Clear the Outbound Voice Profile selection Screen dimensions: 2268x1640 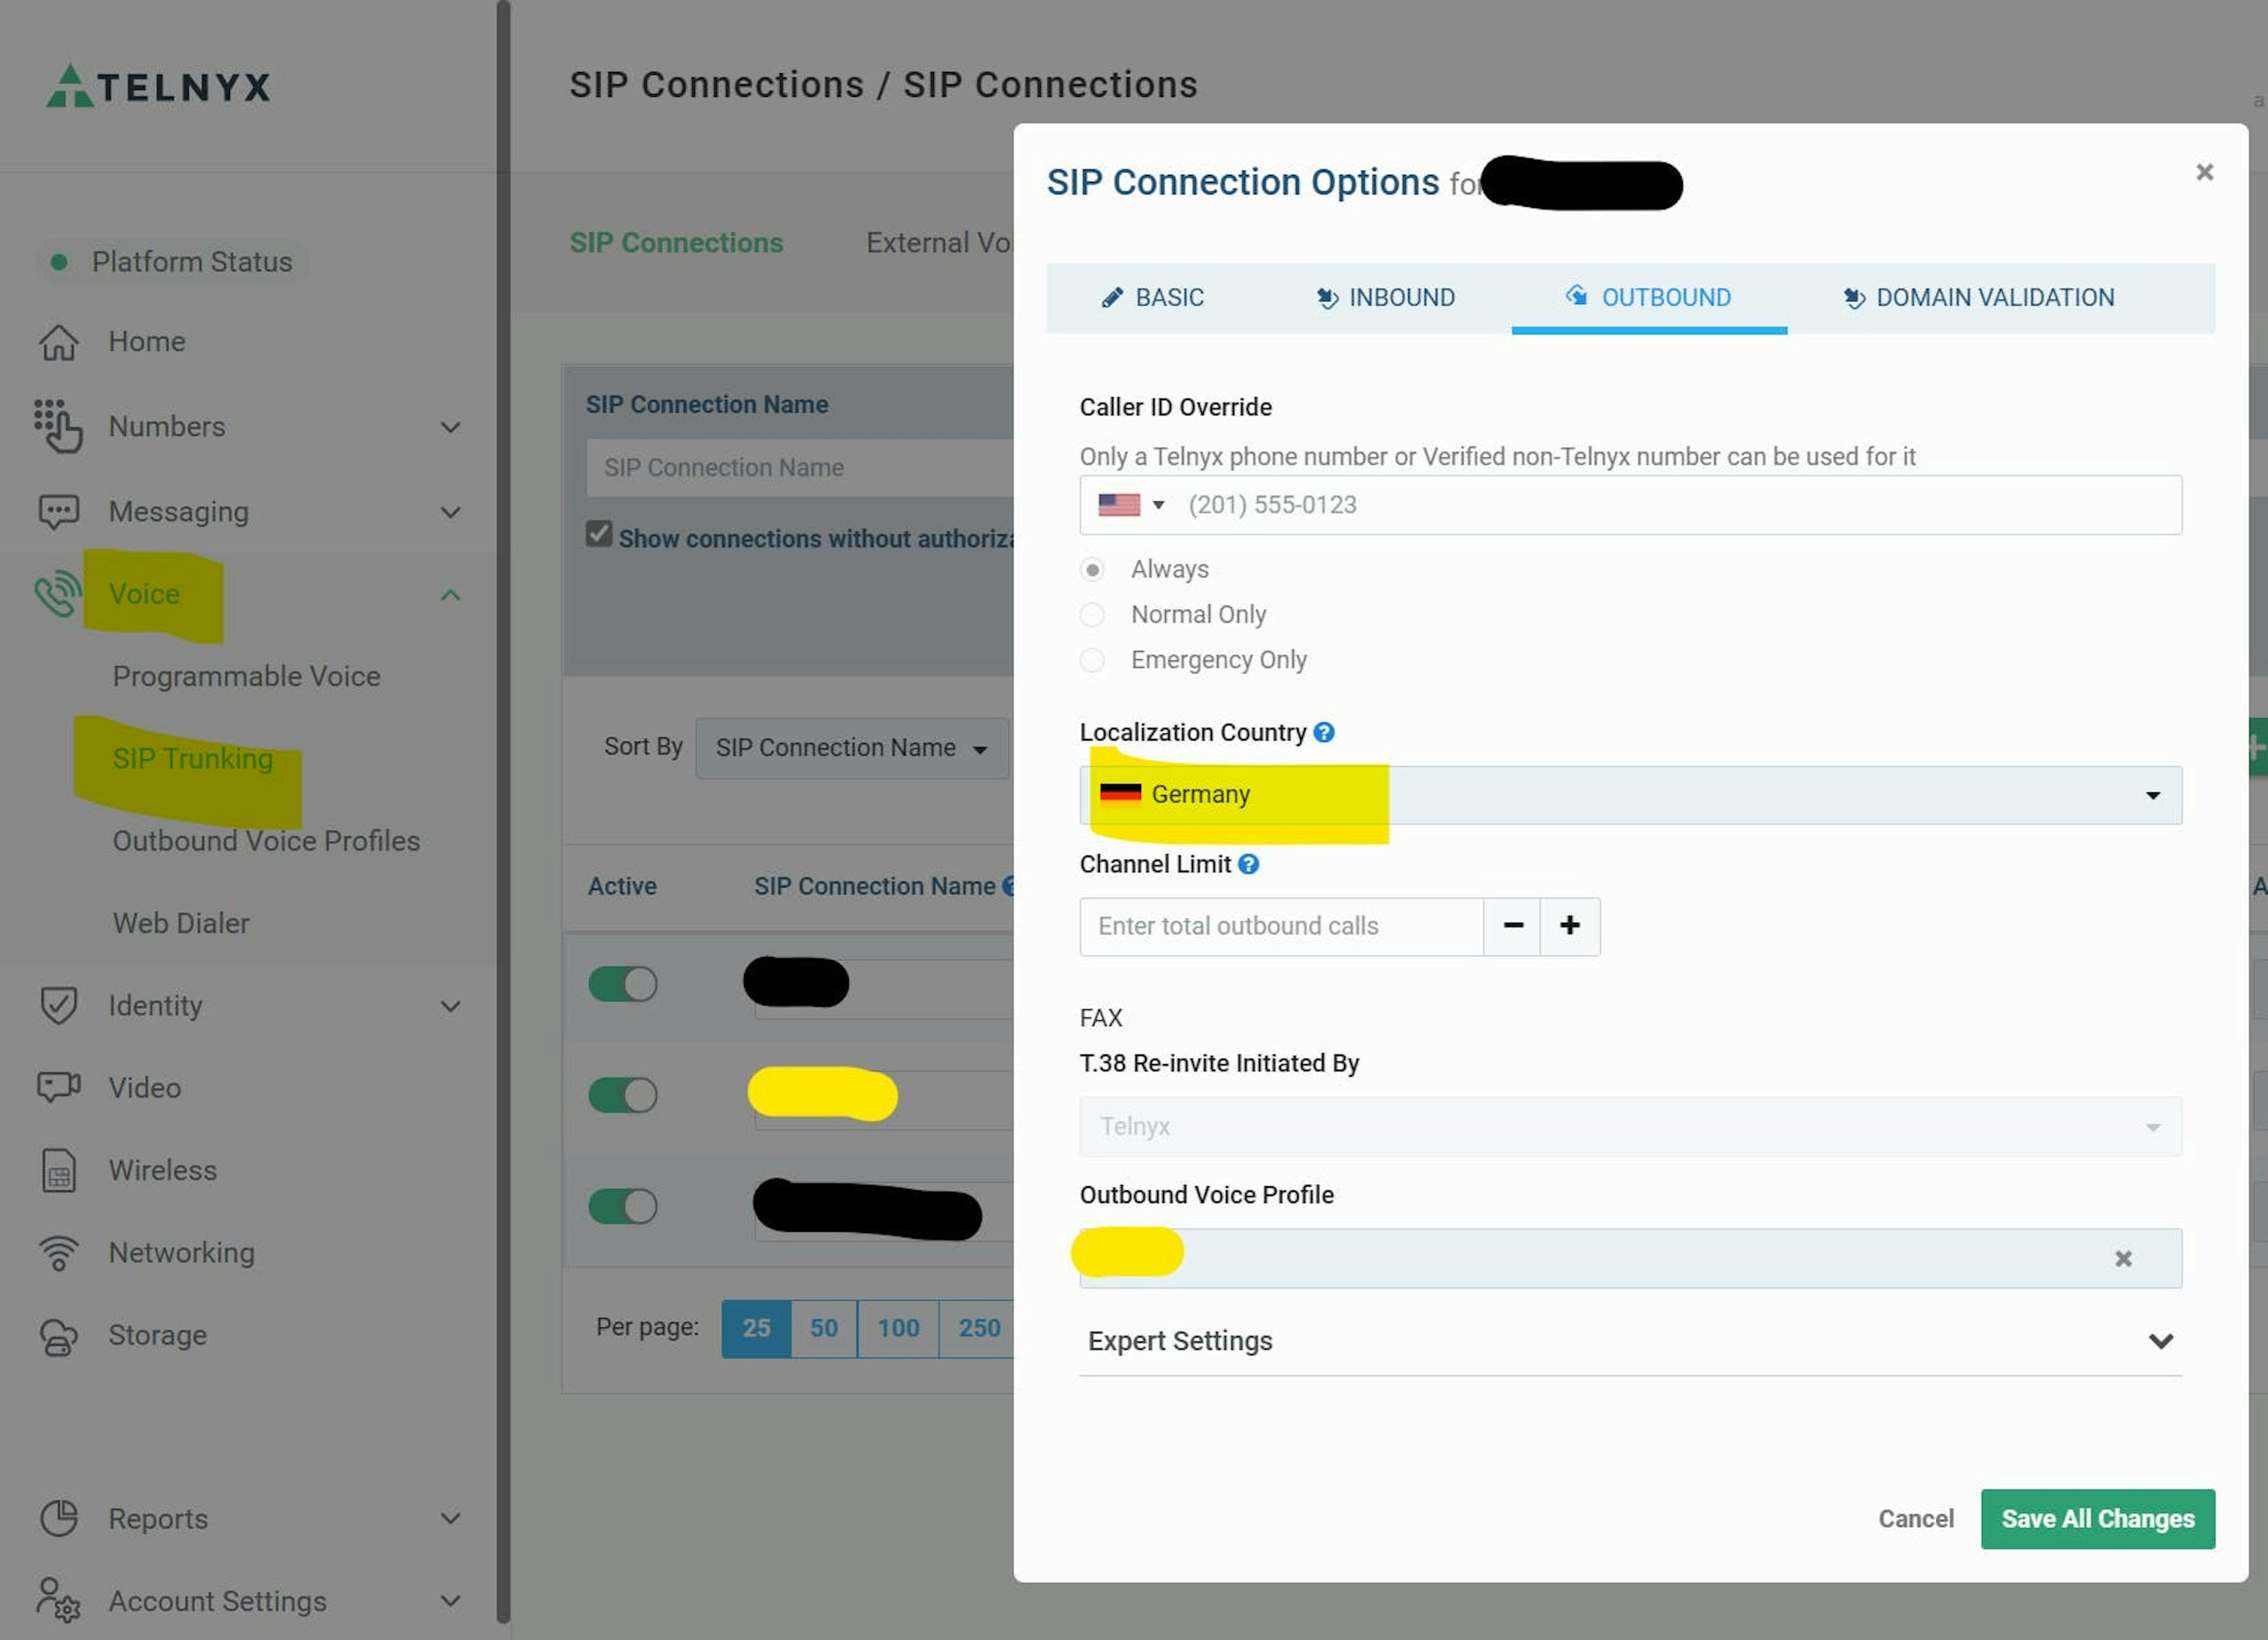tap(2124, 1259)
